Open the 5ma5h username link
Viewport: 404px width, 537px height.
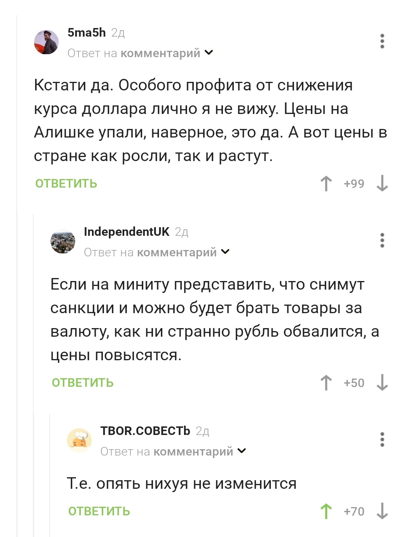pos(87,33)
